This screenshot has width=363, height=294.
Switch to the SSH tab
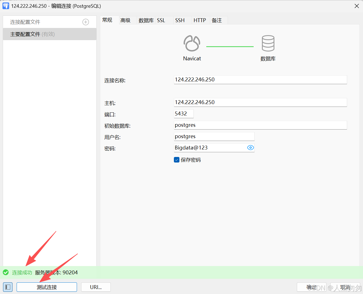coord(182,20)
